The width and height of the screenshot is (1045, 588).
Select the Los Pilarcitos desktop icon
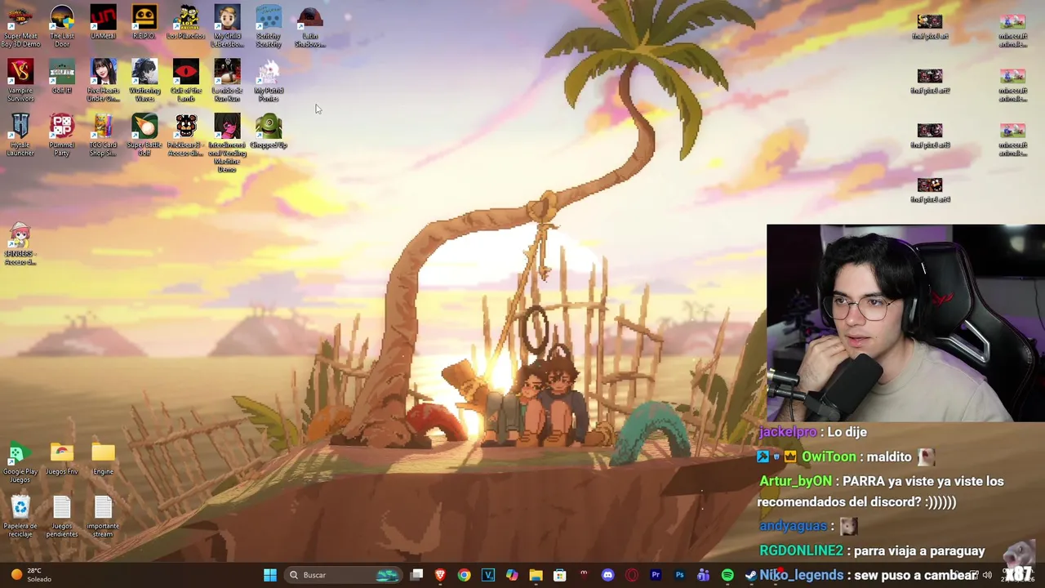186,22
